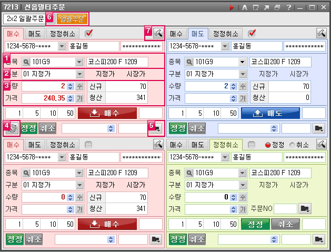Click search magnifier beside 101G9 in top-left panel
331x252 pixels.
(26, 62)
